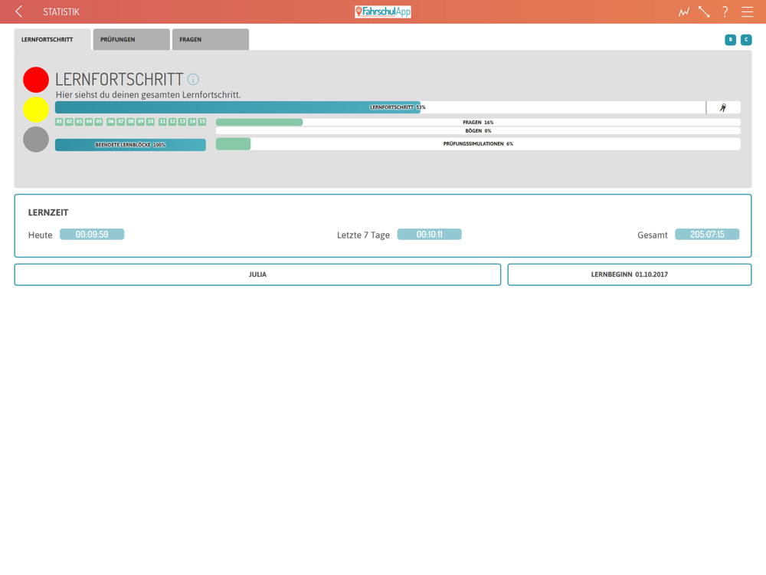Open learning block 01
Screen dimensions: 766x575
(x=59, y=122)
